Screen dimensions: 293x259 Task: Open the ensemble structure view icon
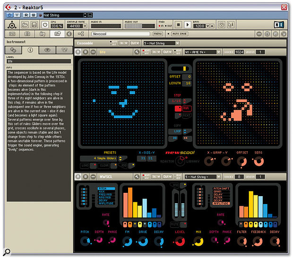click(81, 34)
